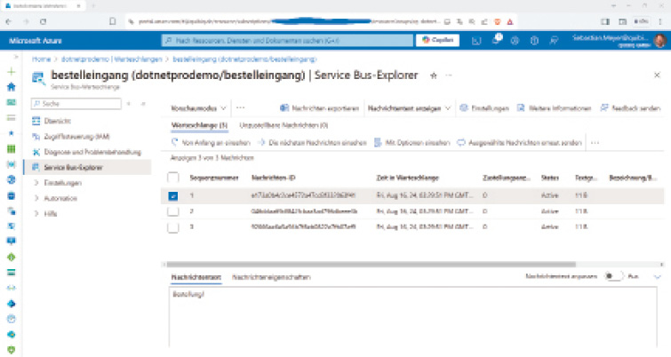Click Feedback senden
Image resolution: width=671 pixels, height=357 pixels.
[630, 108]
